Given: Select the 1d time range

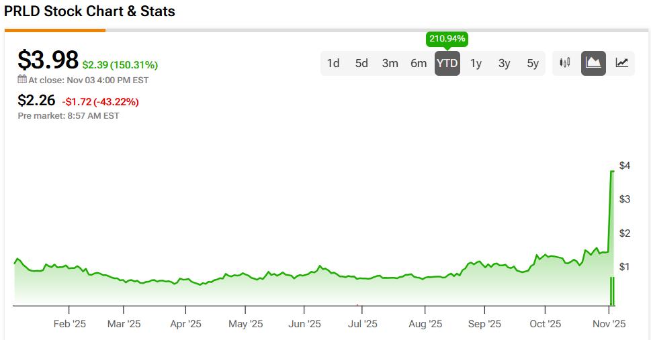Looking at the screenshot, I should (x=333, y=64).
